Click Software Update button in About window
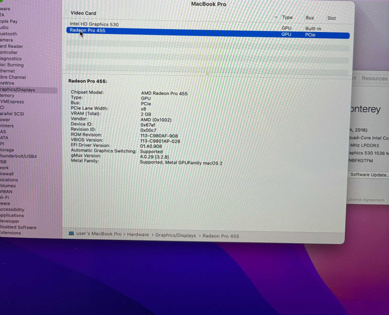This screenshot has height=315, width=389. point(369,175)
